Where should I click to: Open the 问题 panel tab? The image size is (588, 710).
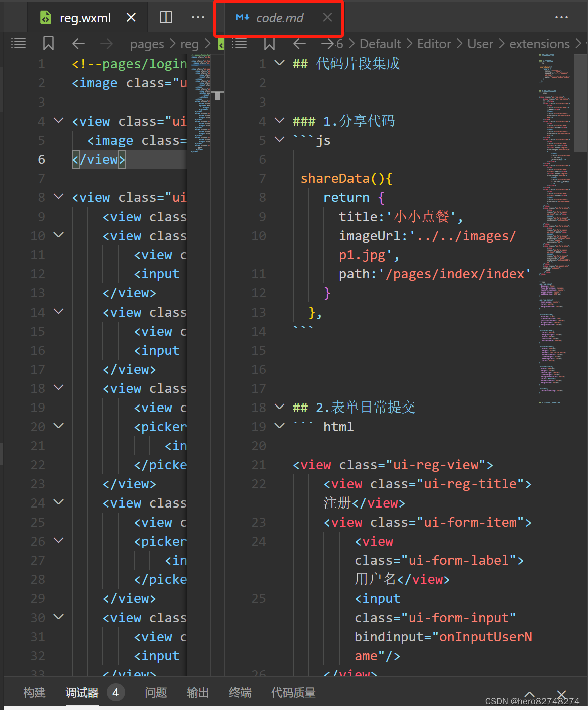click(x=156, y=693)
